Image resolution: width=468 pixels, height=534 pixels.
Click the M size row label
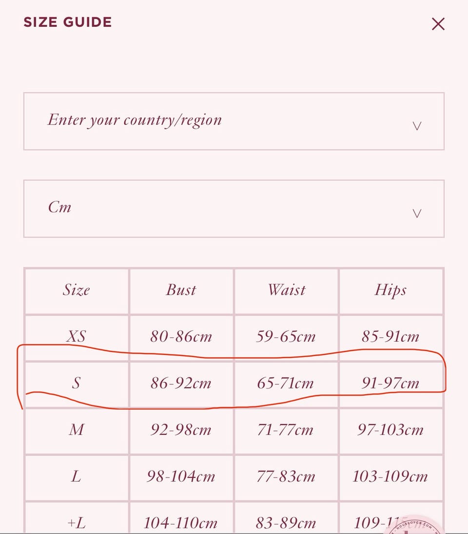tap(77, 430)
